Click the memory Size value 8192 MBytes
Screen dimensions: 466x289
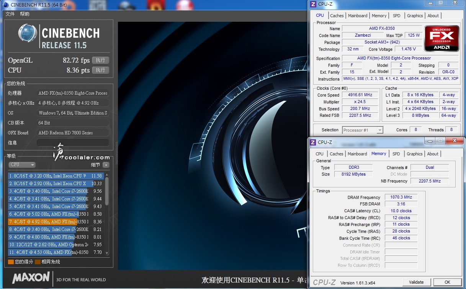coord(354,174)
